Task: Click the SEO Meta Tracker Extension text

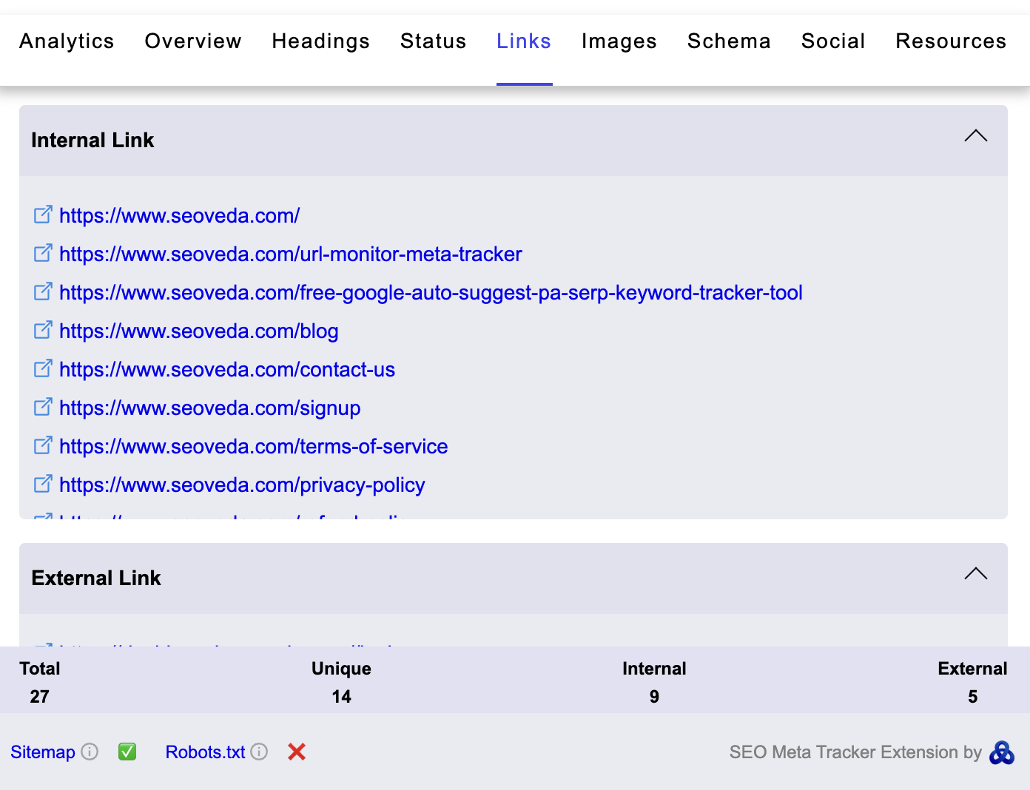Action: [855, 752]
